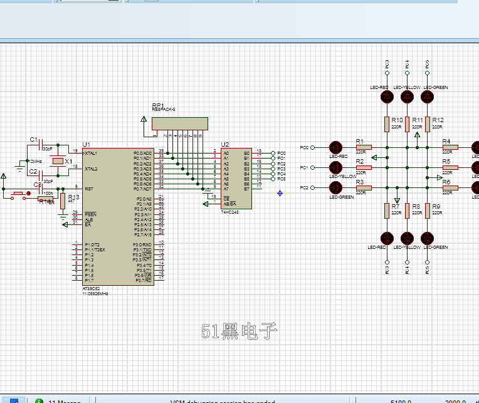
Task: Select resistor R2 220R
Action: coord(364,167)
